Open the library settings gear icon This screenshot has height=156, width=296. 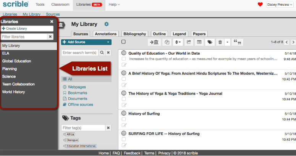107,24
